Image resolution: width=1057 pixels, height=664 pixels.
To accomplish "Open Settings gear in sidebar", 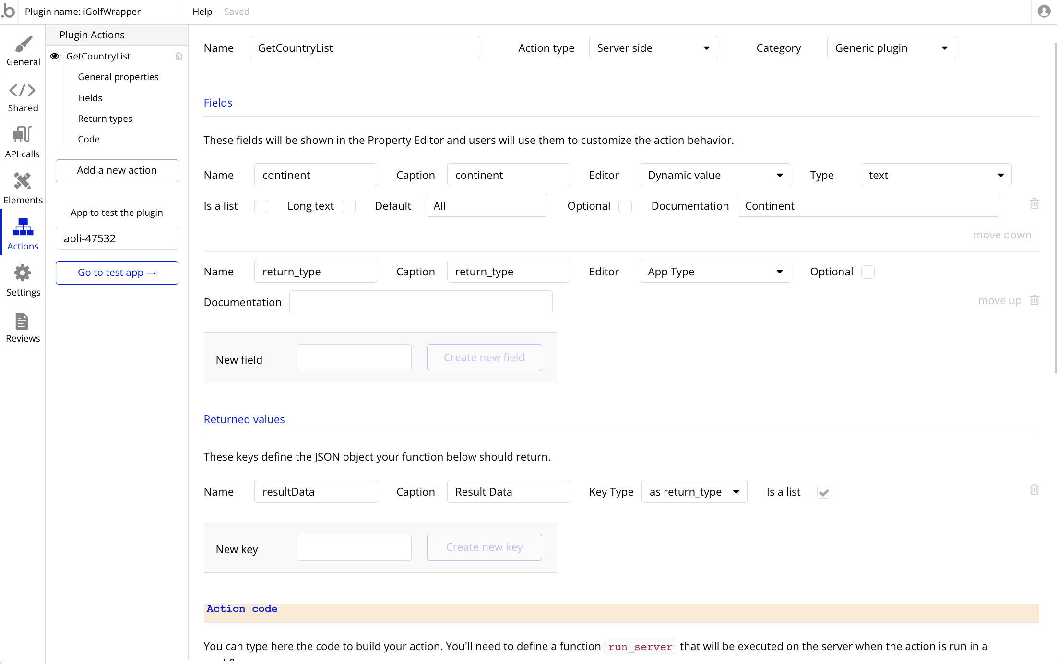I will (23, 273).
